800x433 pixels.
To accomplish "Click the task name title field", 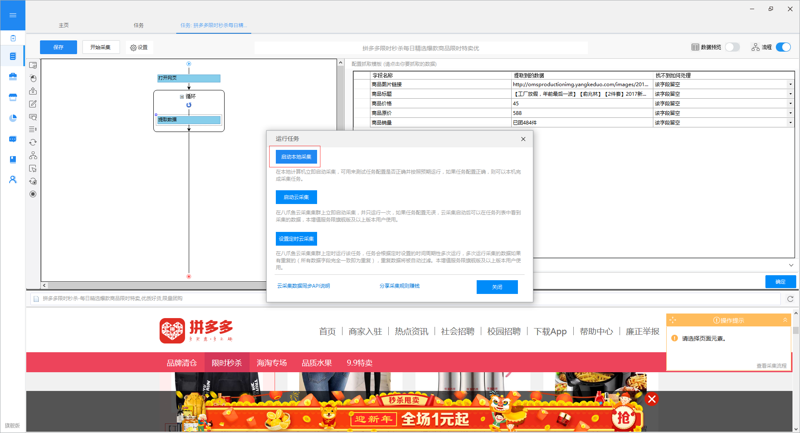I will pyautogui.click(x=421, y=48).
